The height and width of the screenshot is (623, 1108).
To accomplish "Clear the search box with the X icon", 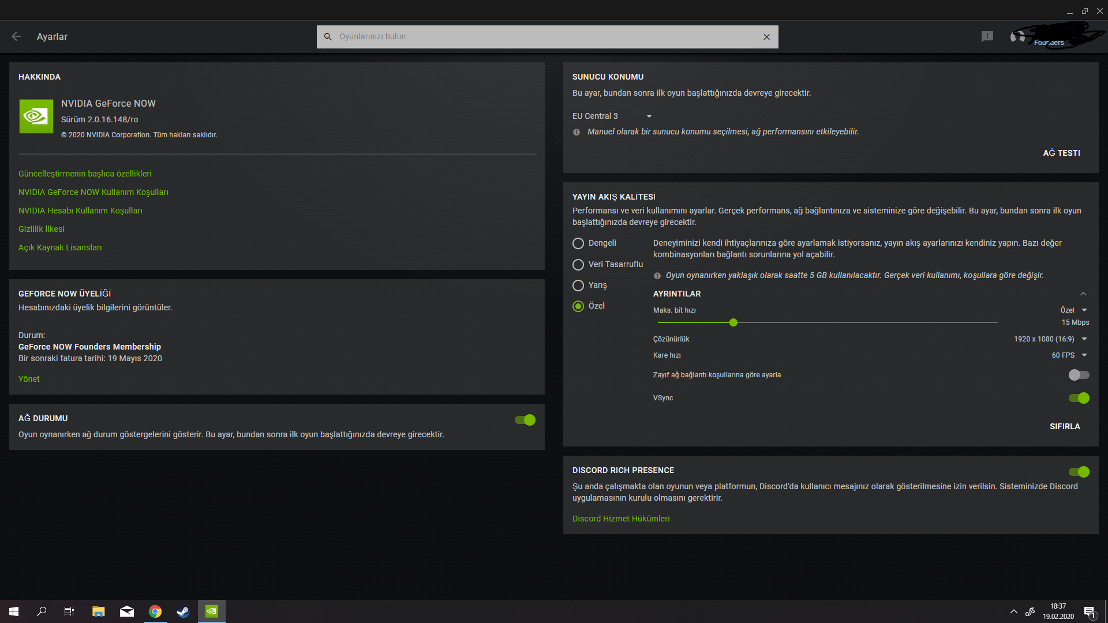I will [x=766, y=37].
